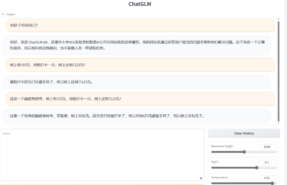Click the user message '你好 介绍你自己?'

pos(140,25)
